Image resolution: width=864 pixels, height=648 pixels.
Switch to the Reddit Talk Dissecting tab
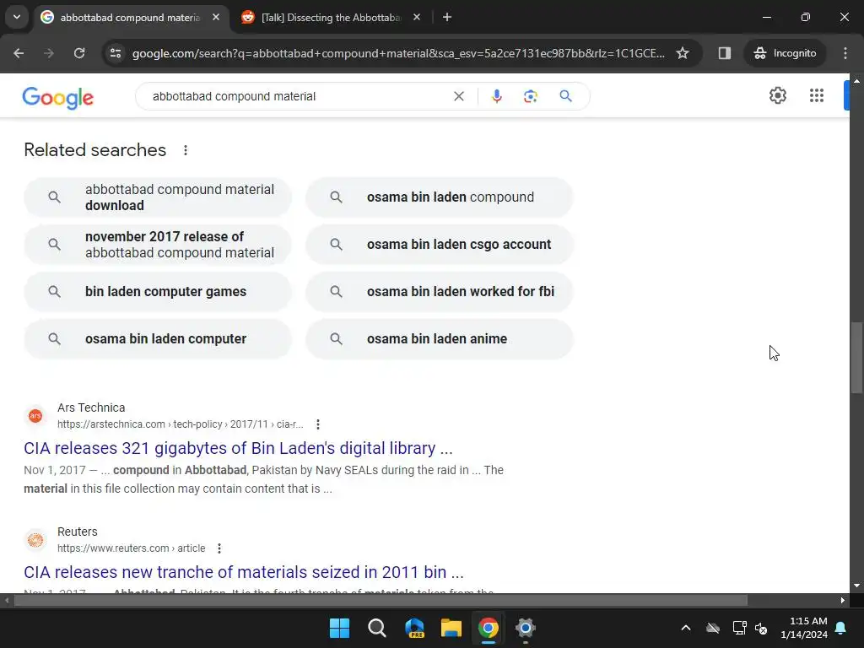coord(331,18)
